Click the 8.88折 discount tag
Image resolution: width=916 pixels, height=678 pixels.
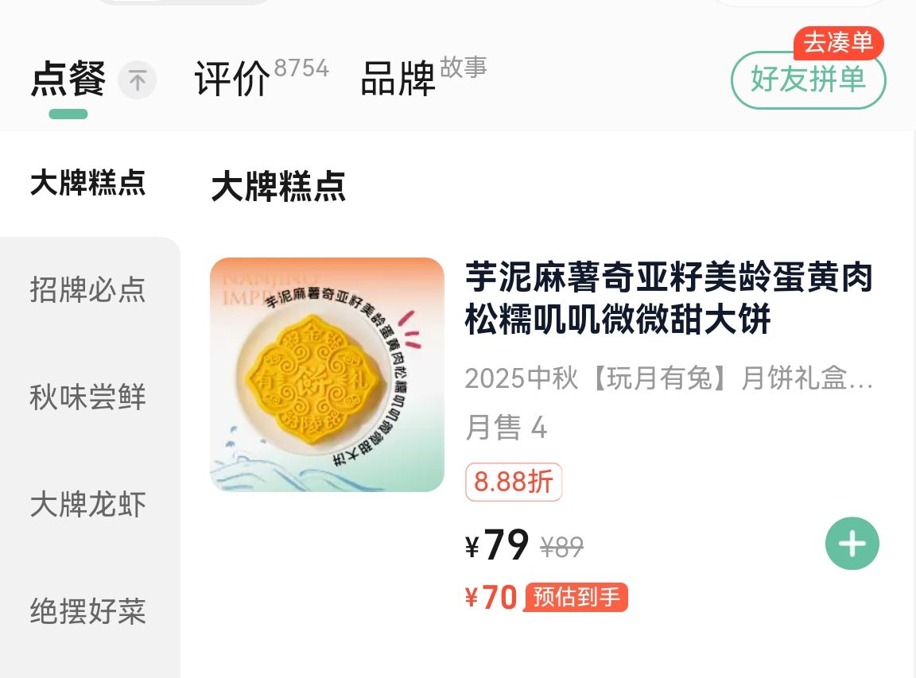coord(514,482)
